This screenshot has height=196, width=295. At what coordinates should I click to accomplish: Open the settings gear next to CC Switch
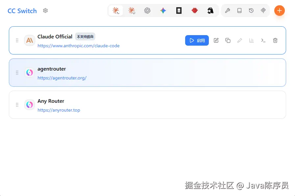point(45,11)
